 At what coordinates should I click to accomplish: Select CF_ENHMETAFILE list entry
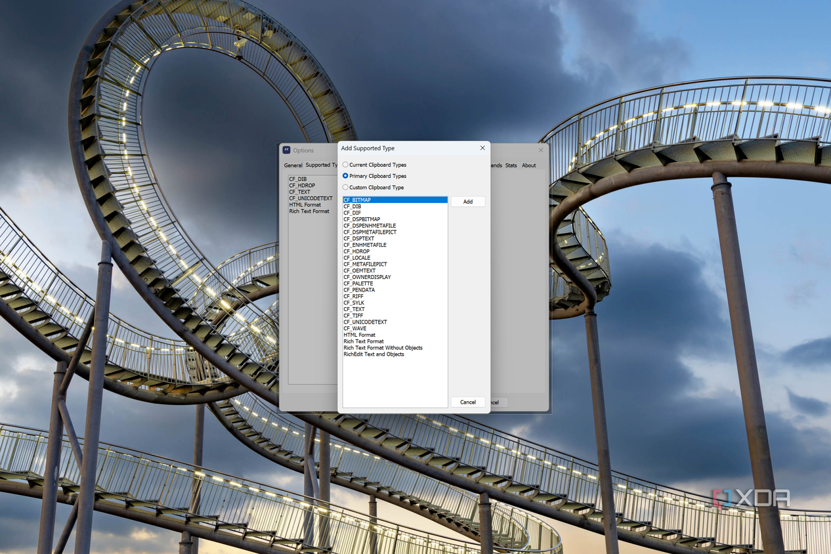(x=395, y=245)
